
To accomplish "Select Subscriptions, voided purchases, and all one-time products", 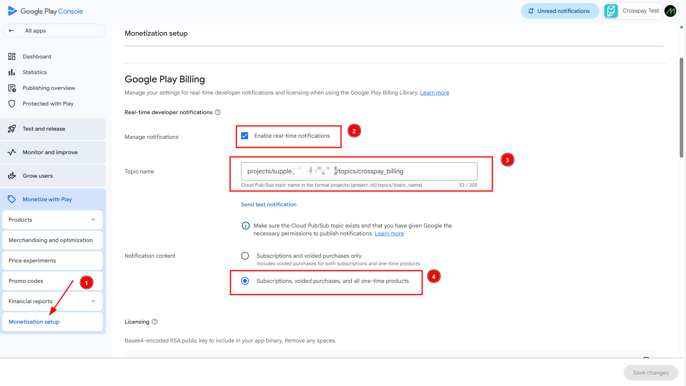I will pos(245,281).
